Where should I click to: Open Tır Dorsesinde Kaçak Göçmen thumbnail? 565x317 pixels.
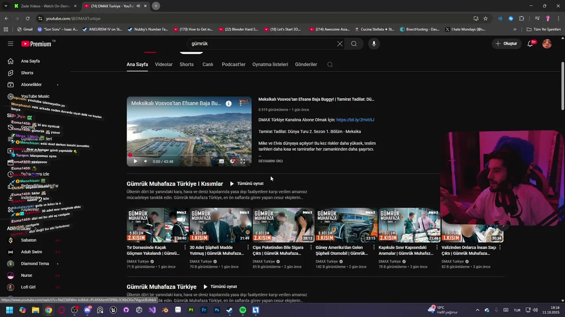158,225
